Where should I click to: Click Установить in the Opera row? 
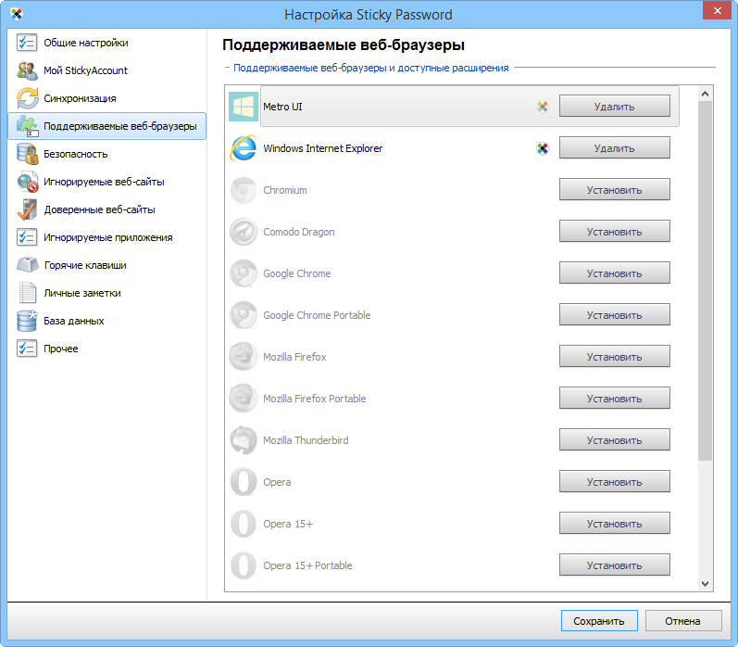point(614,481)
